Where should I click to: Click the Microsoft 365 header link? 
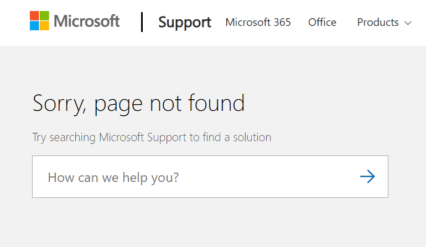point(258,22)
